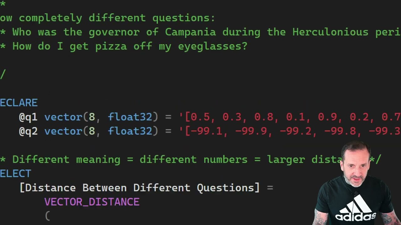401x225 pixels.
Task: Click the word Campania in the comment
Action: [190, 32]
